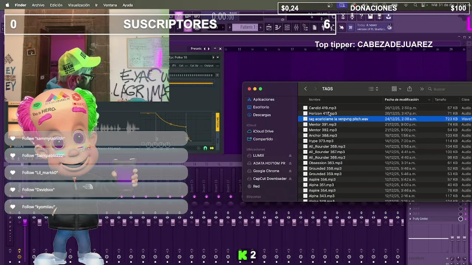Sort Finder list by Tamaño column
472x265 pixels.
(x=440, y=100)
